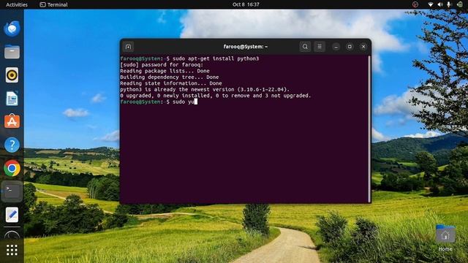Viewport: 468px width, 263px height.
Task: Open the Text Editor from dock
Action: point(12,215)
